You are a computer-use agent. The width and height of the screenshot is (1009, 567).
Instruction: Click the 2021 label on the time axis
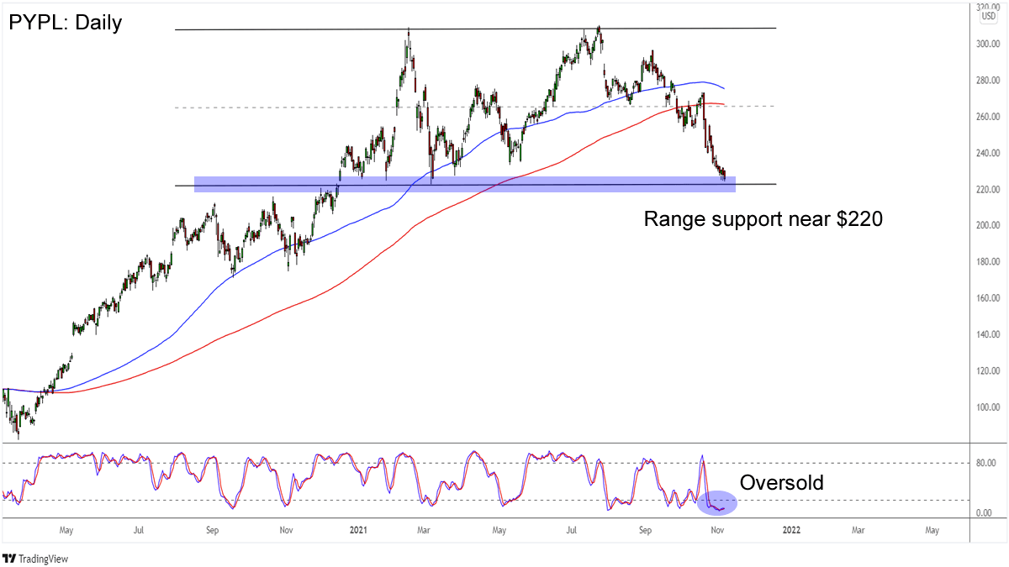(x=358, y=530)
